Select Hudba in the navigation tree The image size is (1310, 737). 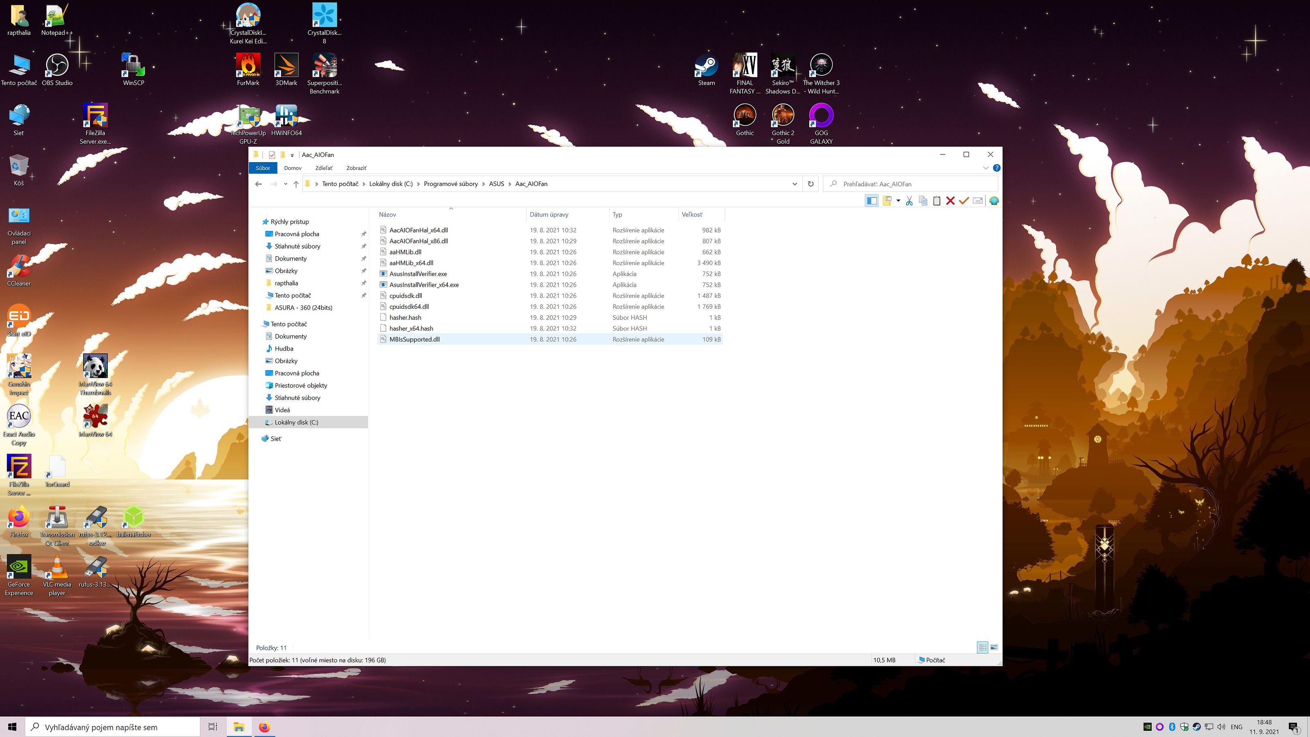pyautogui.click(x=284, y=349)
